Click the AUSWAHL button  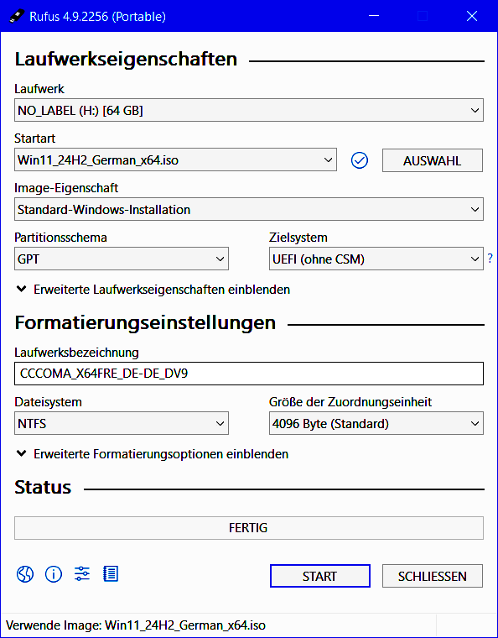pos(433,160)
